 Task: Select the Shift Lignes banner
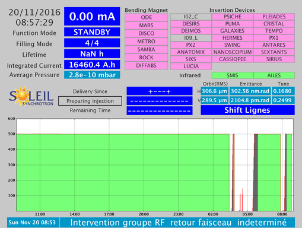(x=247, y=110)
